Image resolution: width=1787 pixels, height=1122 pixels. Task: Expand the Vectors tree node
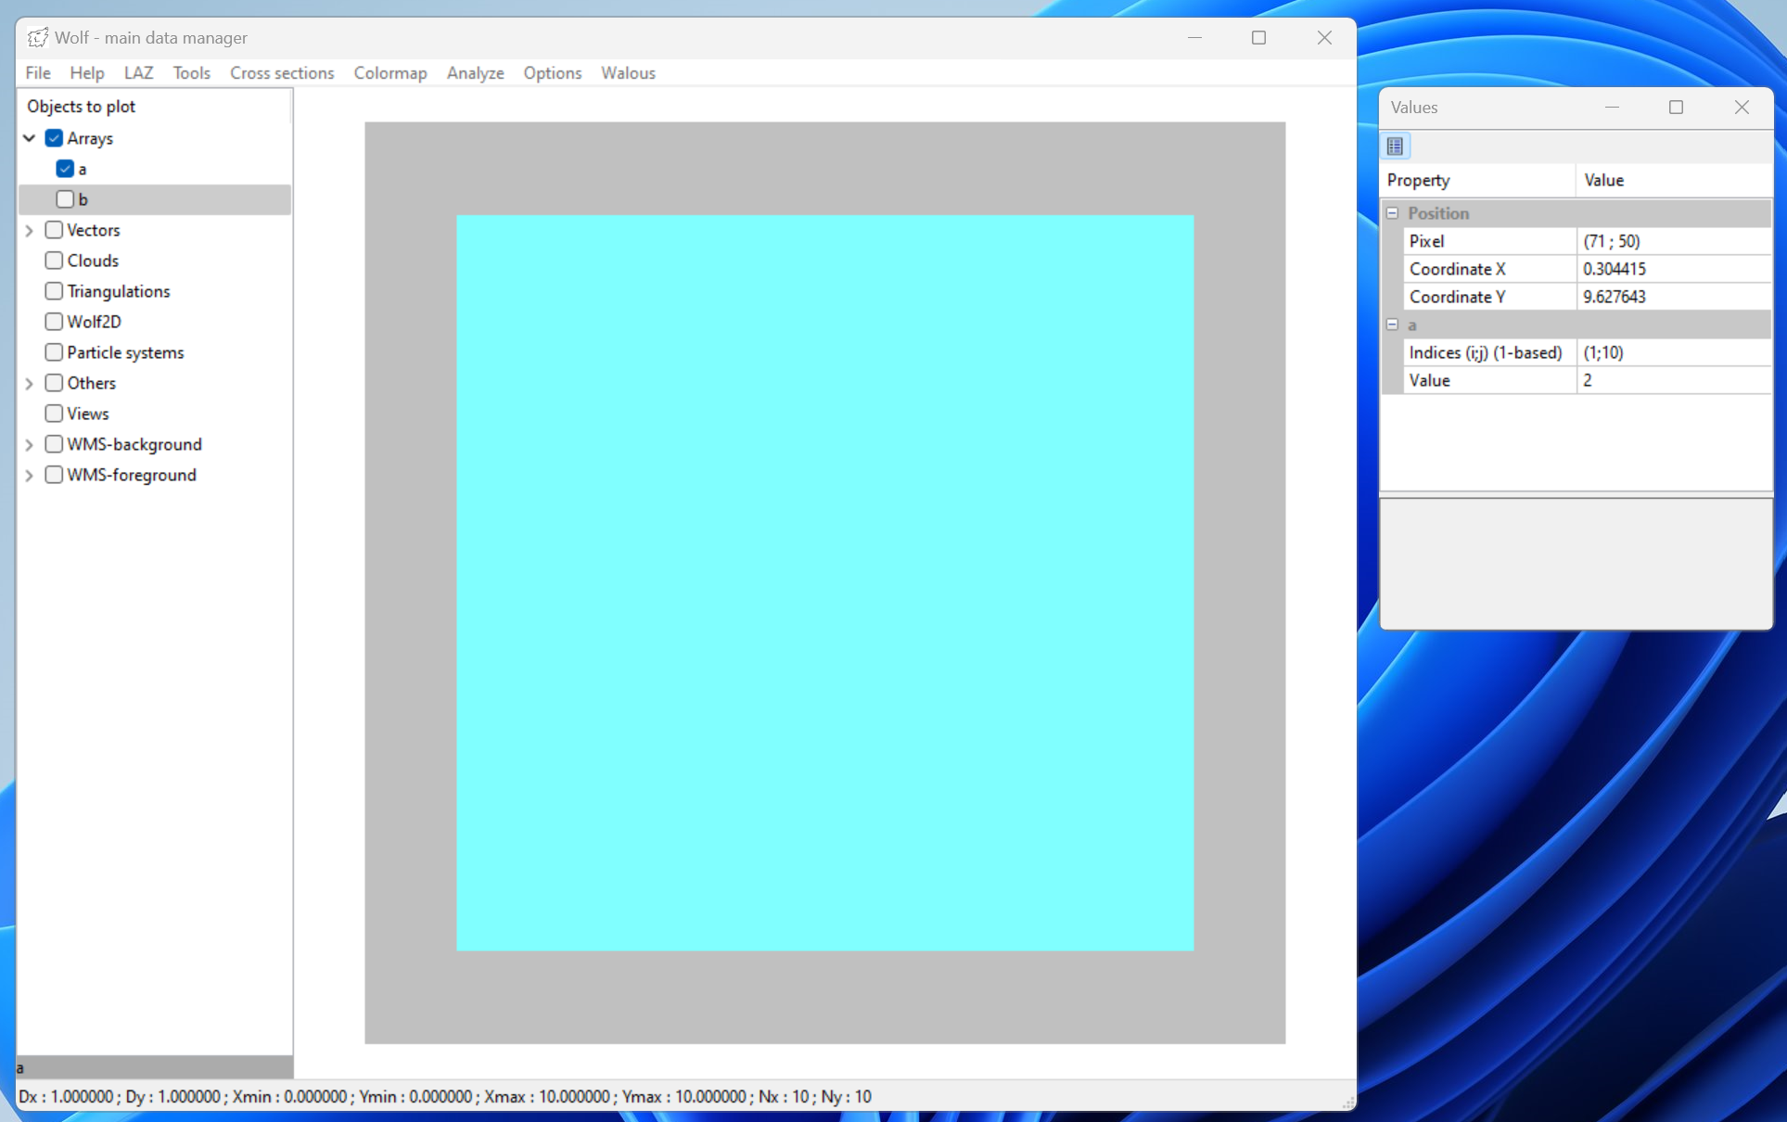point(30,230)
